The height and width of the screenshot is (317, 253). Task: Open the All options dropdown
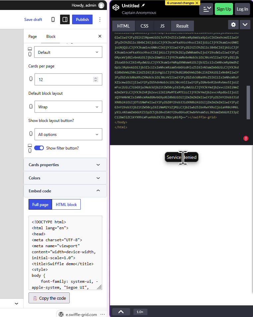(x=68, y=134)
